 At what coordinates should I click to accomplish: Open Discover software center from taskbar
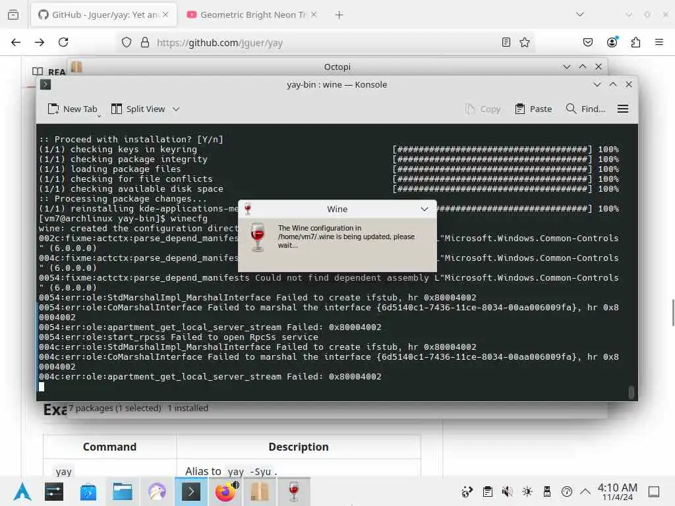pyautogui.click(x=88, y=492)
